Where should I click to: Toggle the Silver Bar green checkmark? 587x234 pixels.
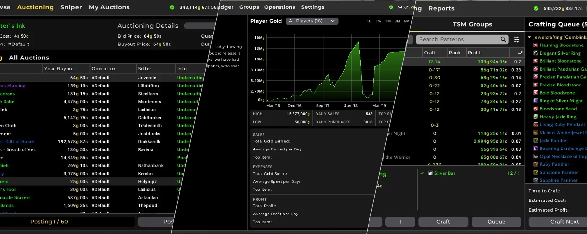422,173
